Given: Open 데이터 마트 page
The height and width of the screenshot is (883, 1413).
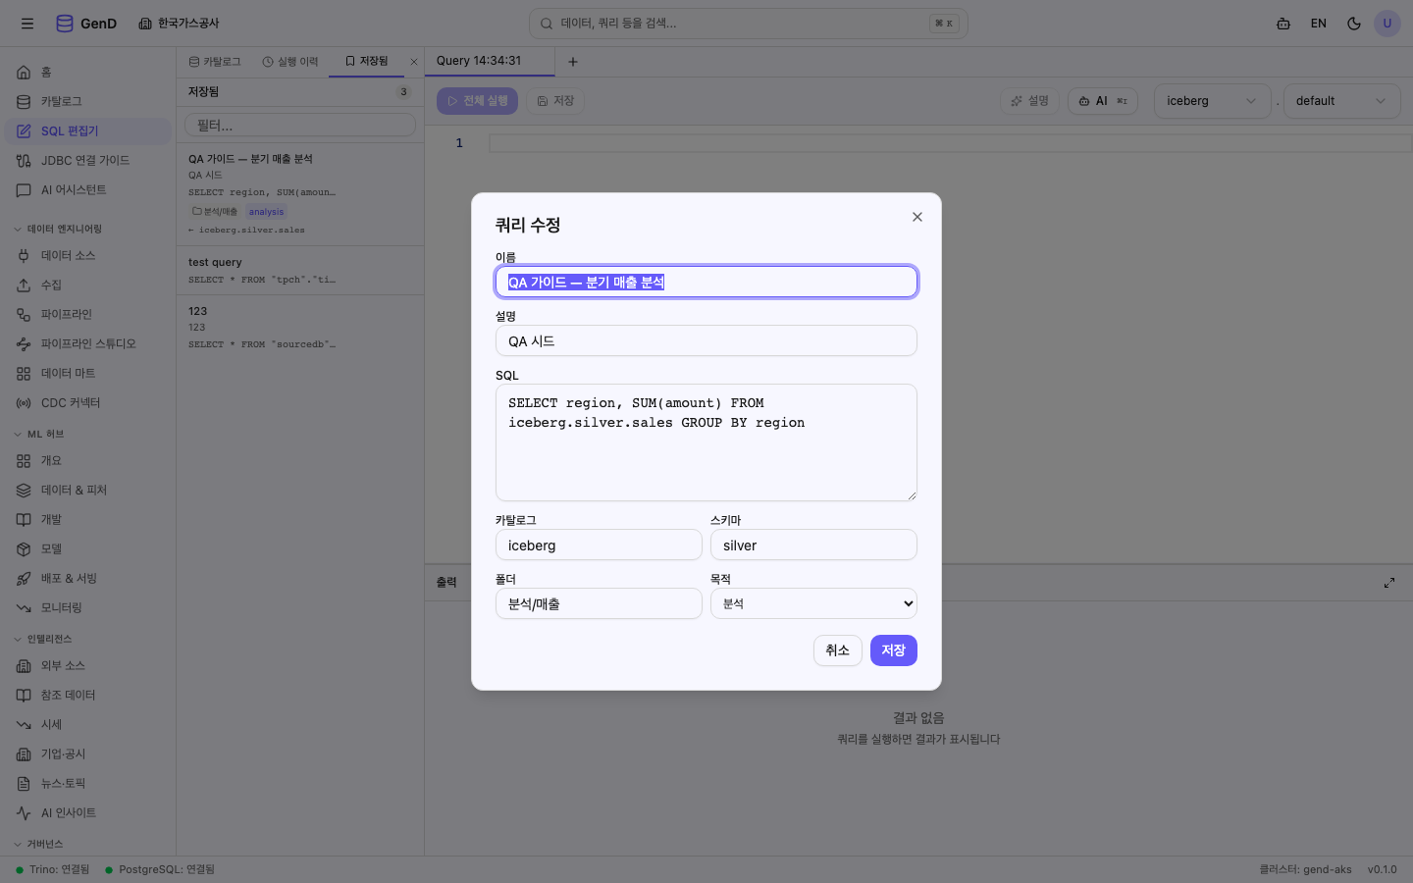Looking at the screenshot, I should [88, 373].
